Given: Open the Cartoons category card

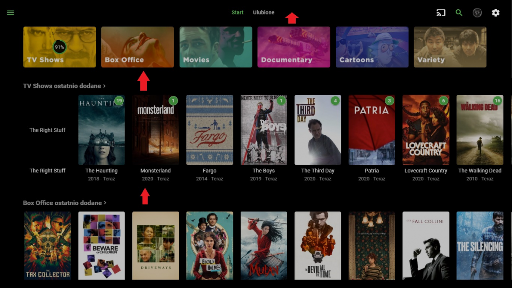Looking at the screenshot, I should 372,47.
